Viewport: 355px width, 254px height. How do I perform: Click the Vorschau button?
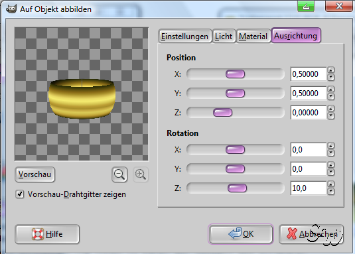[x=35, y=174]
